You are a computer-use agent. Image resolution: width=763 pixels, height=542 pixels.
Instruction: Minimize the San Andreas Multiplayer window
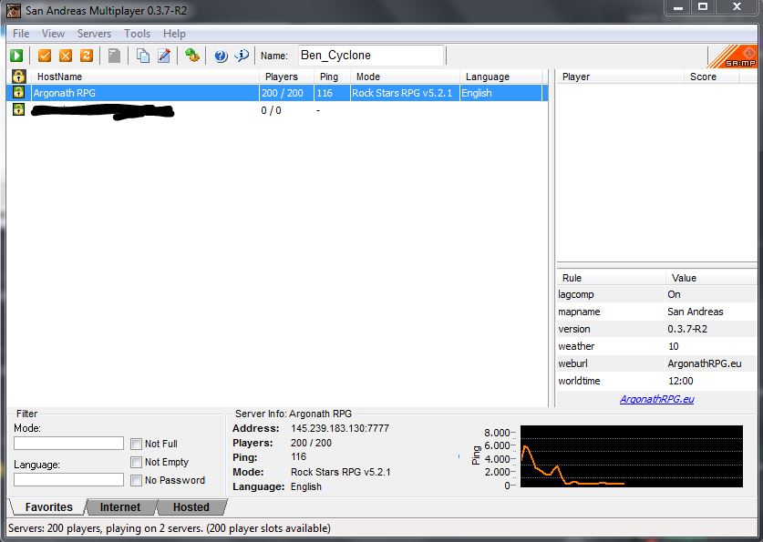pos(678,7)
